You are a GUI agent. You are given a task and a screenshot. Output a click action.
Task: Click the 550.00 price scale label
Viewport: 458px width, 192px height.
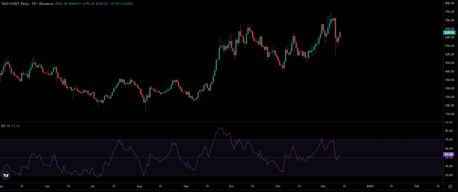pos(449,46)
